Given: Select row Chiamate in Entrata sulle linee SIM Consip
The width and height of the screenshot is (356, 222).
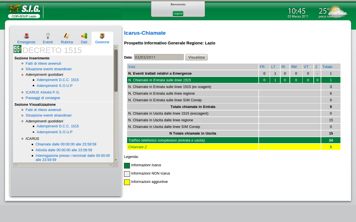Looking at the screenshot, I should coord(234,100).
